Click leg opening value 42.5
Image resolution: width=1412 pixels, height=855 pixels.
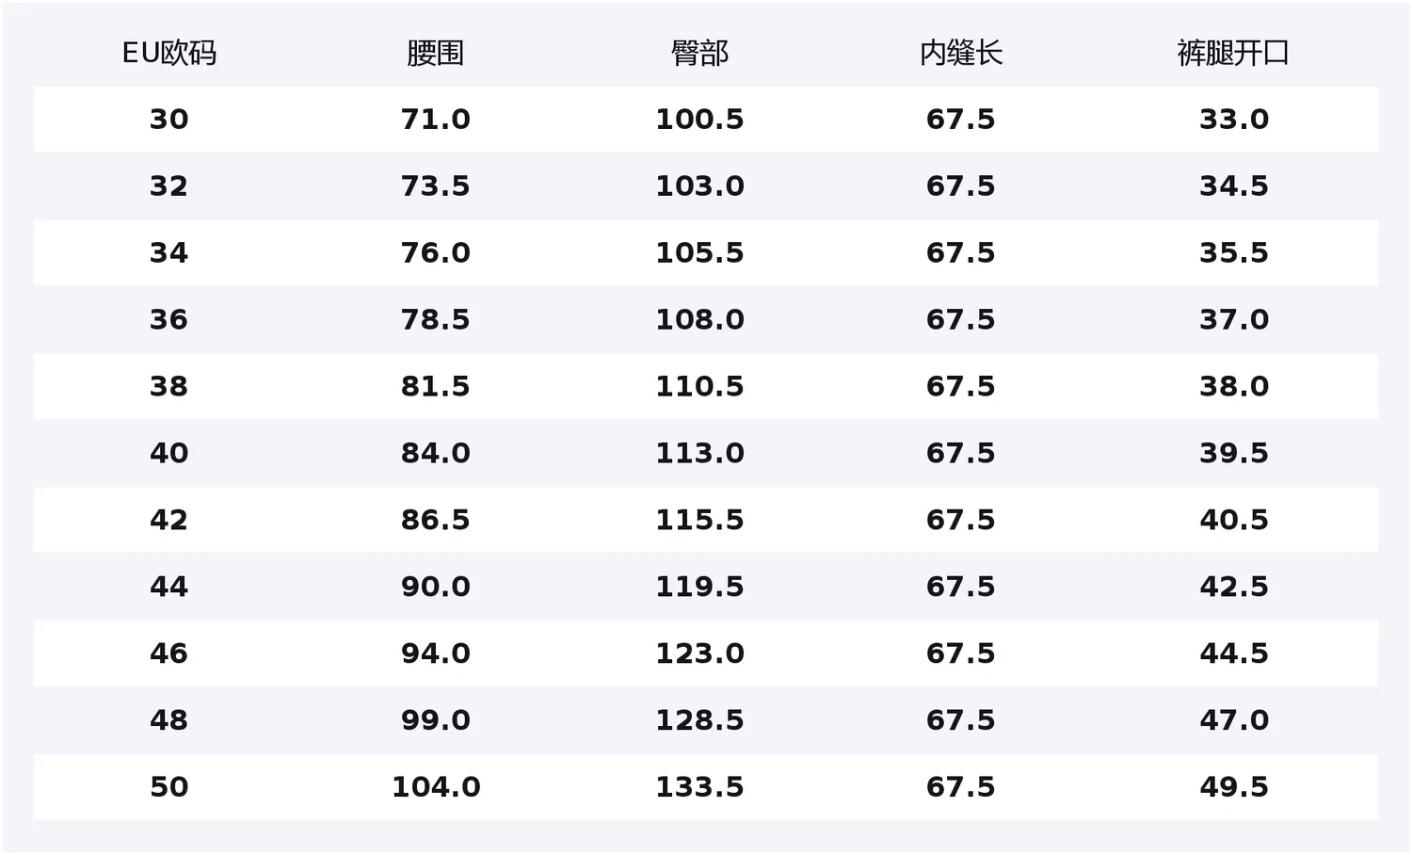1234,588
